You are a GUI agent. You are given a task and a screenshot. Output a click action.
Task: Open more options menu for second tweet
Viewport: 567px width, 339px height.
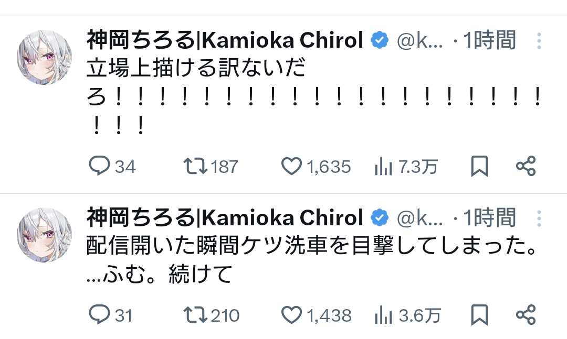click(x=539, y=217)
